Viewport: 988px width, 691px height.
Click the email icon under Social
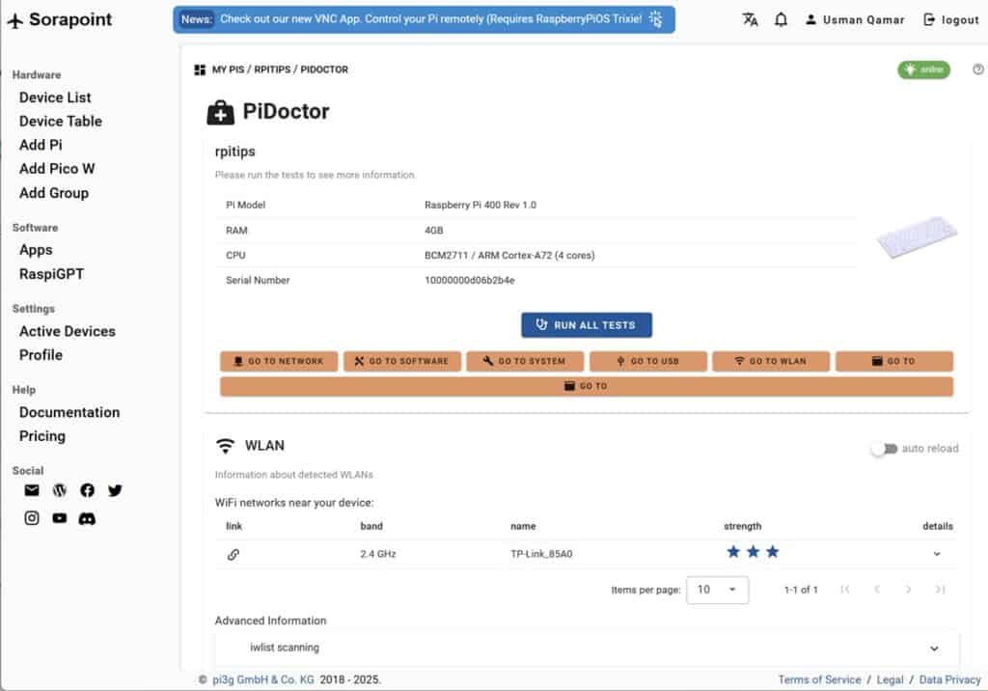[32, 490]
